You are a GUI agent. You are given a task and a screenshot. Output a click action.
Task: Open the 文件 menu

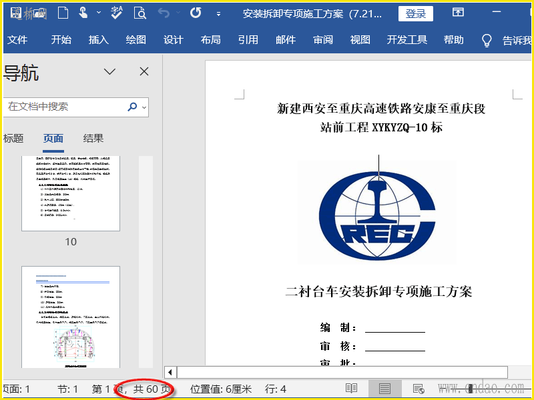click(17, 40)
